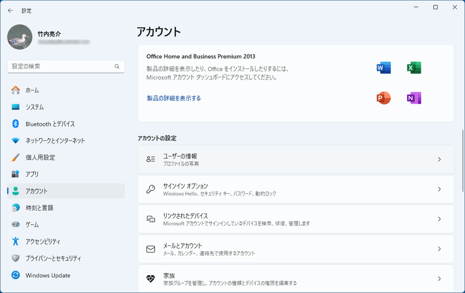Expand the chevron on 家族 row

(439, 279)
